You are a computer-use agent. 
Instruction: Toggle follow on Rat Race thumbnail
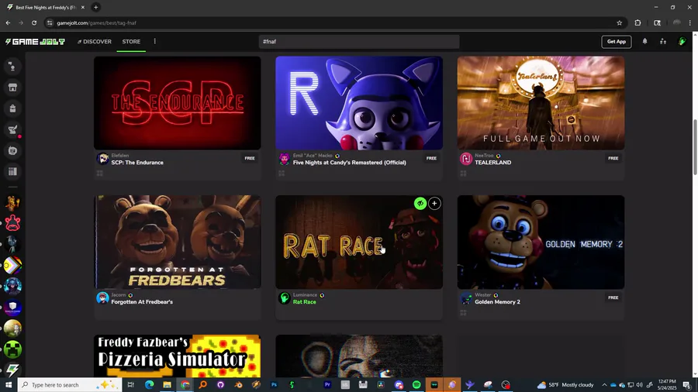(420, 204)
